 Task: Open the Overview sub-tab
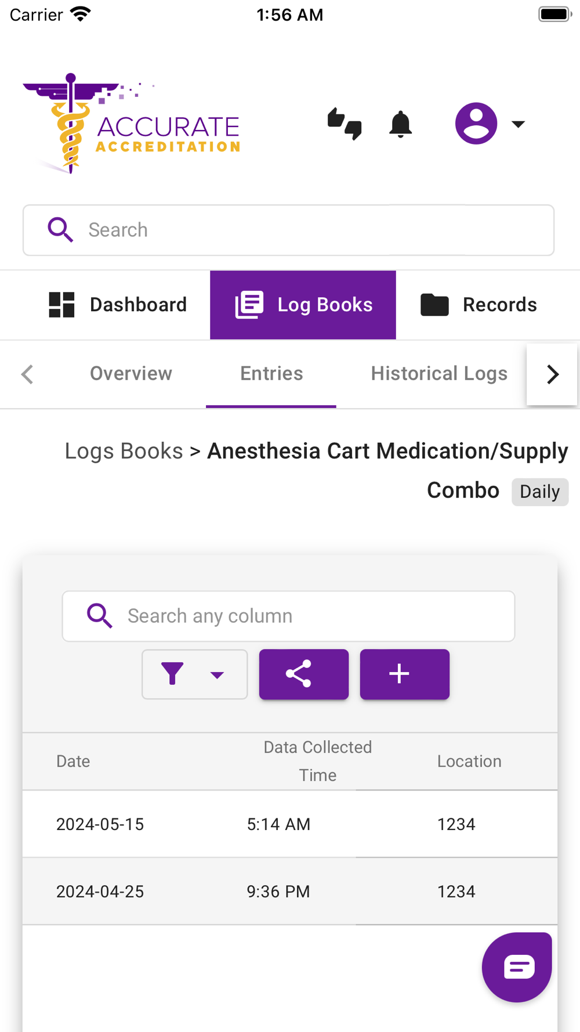tap(131, 374)
